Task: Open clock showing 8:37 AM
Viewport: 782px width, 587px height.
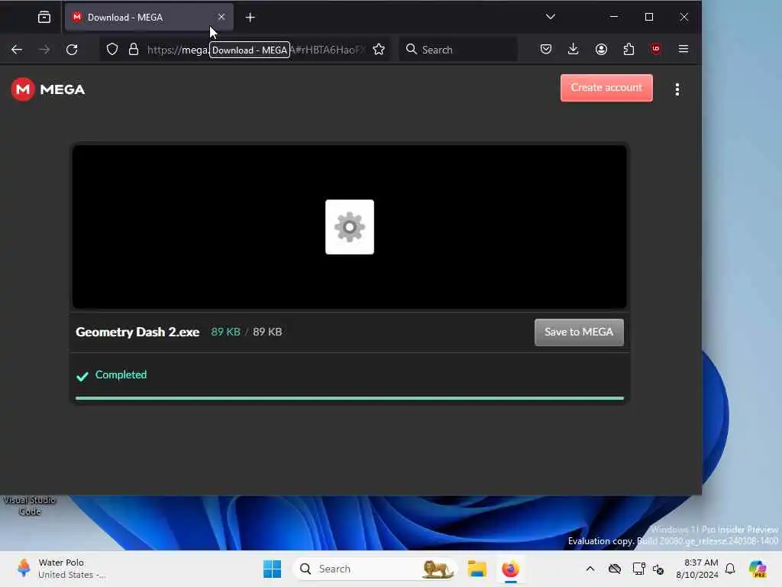Action: coord(696,569)
